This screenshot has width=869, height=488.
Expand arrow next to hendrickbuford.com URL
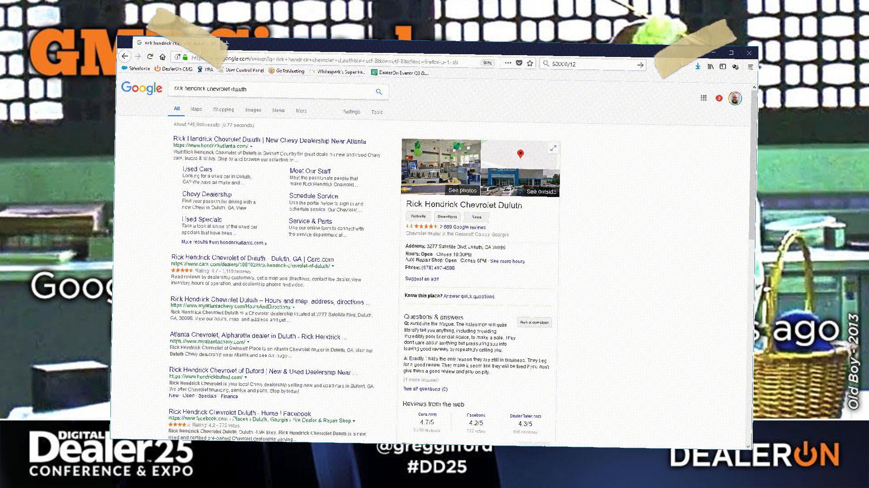tap(246, 377)
